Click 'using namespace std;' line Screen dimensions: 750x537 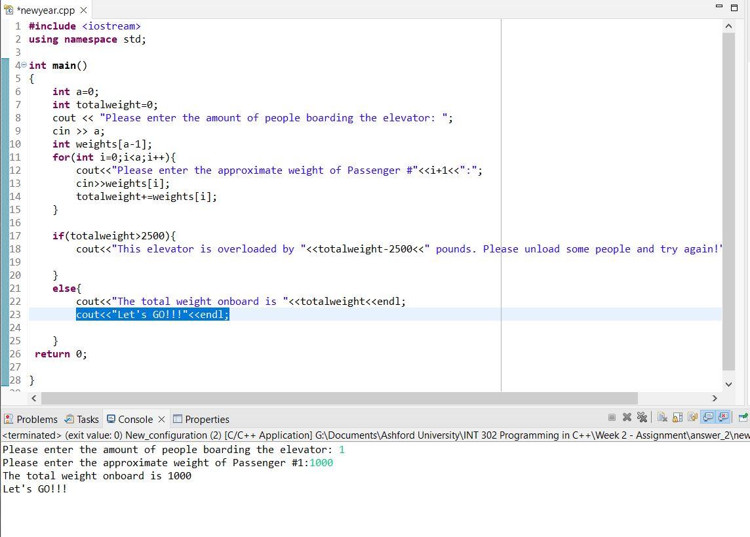87,39
